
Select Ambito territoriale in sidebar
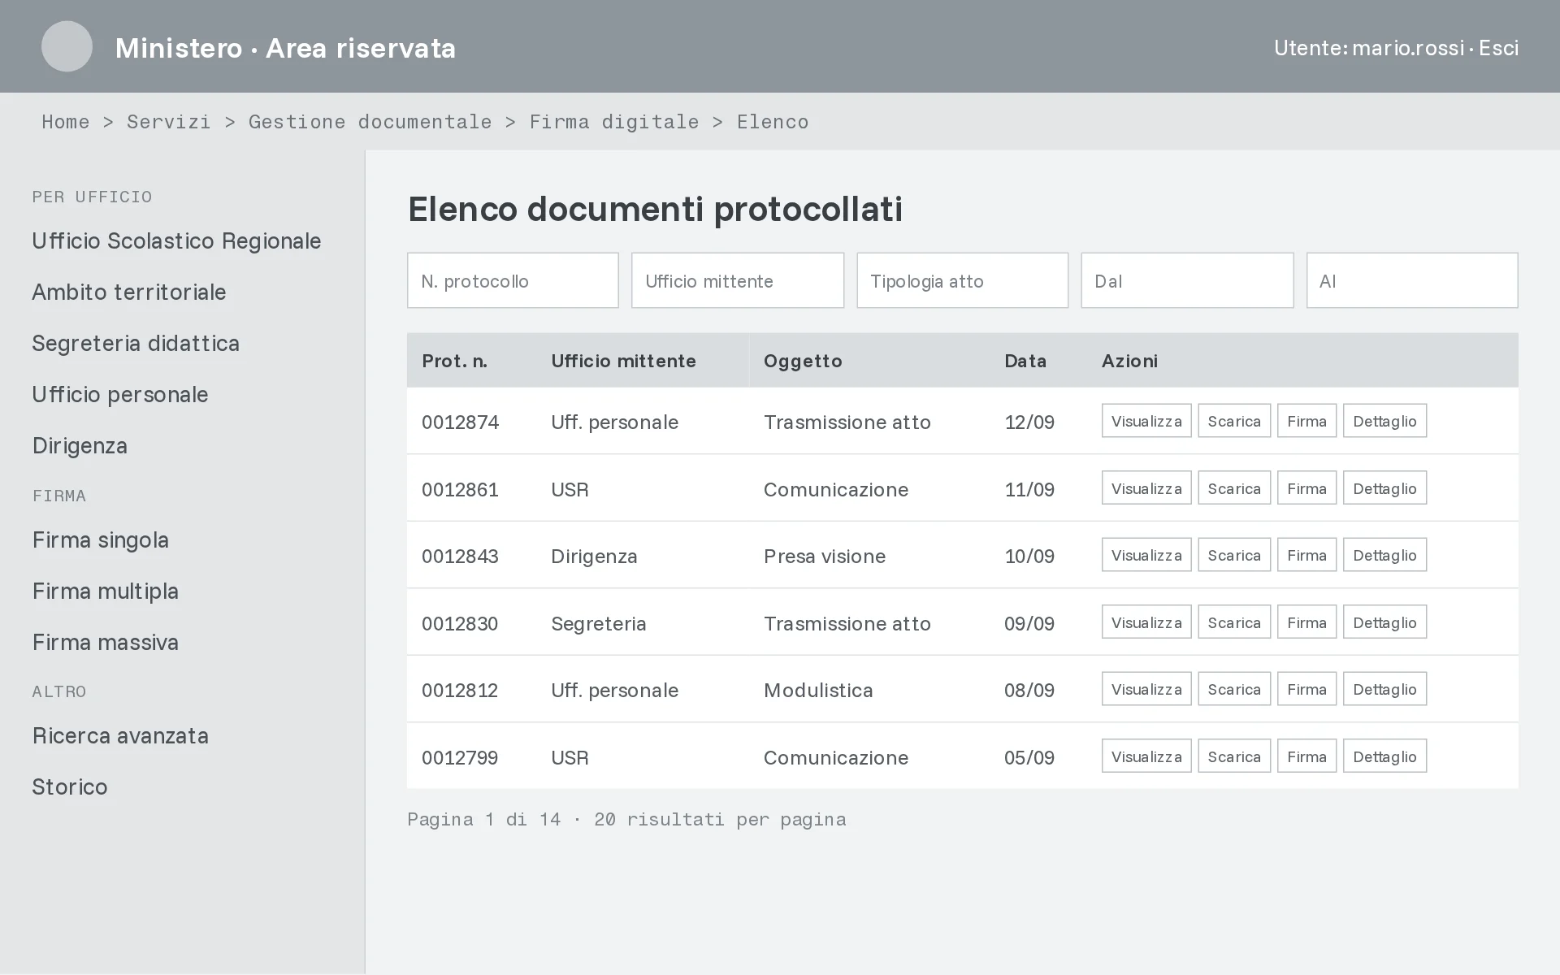(129, 292)
